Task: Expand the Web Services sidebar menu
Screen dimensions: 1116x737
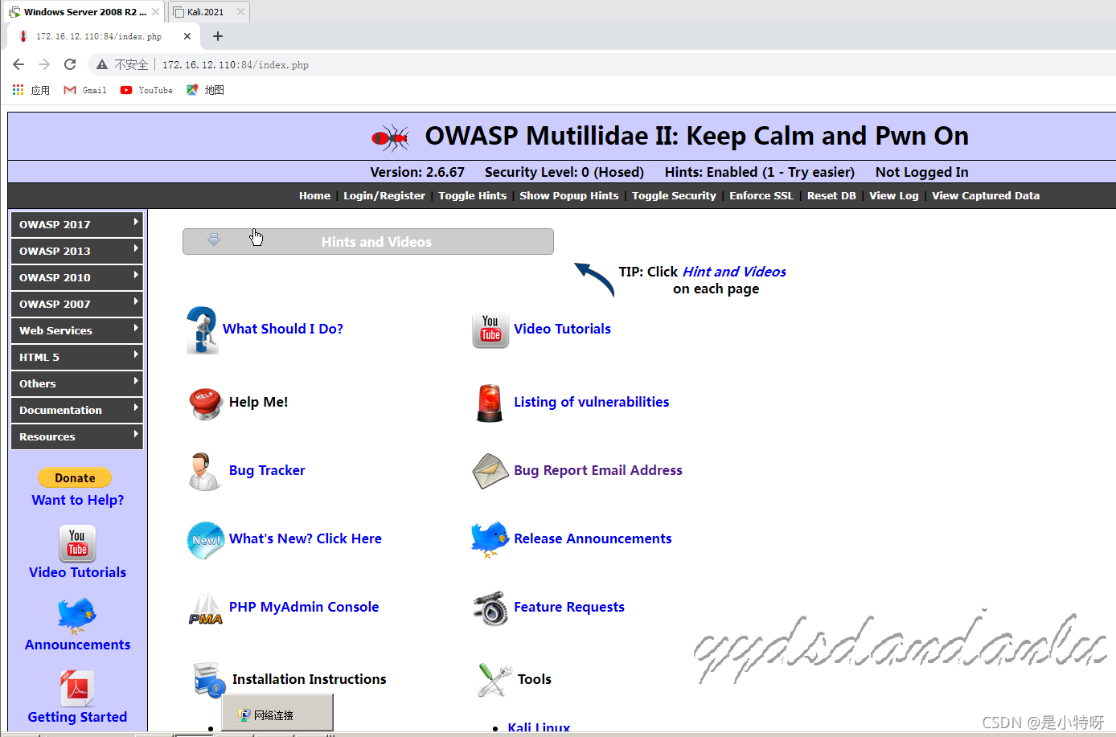Action: point(77,330)
